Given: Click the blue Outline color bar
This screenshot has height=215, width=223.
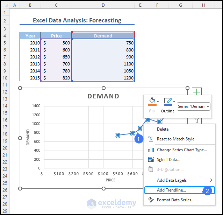Looking at the screenshot, I should coord(168,105).
